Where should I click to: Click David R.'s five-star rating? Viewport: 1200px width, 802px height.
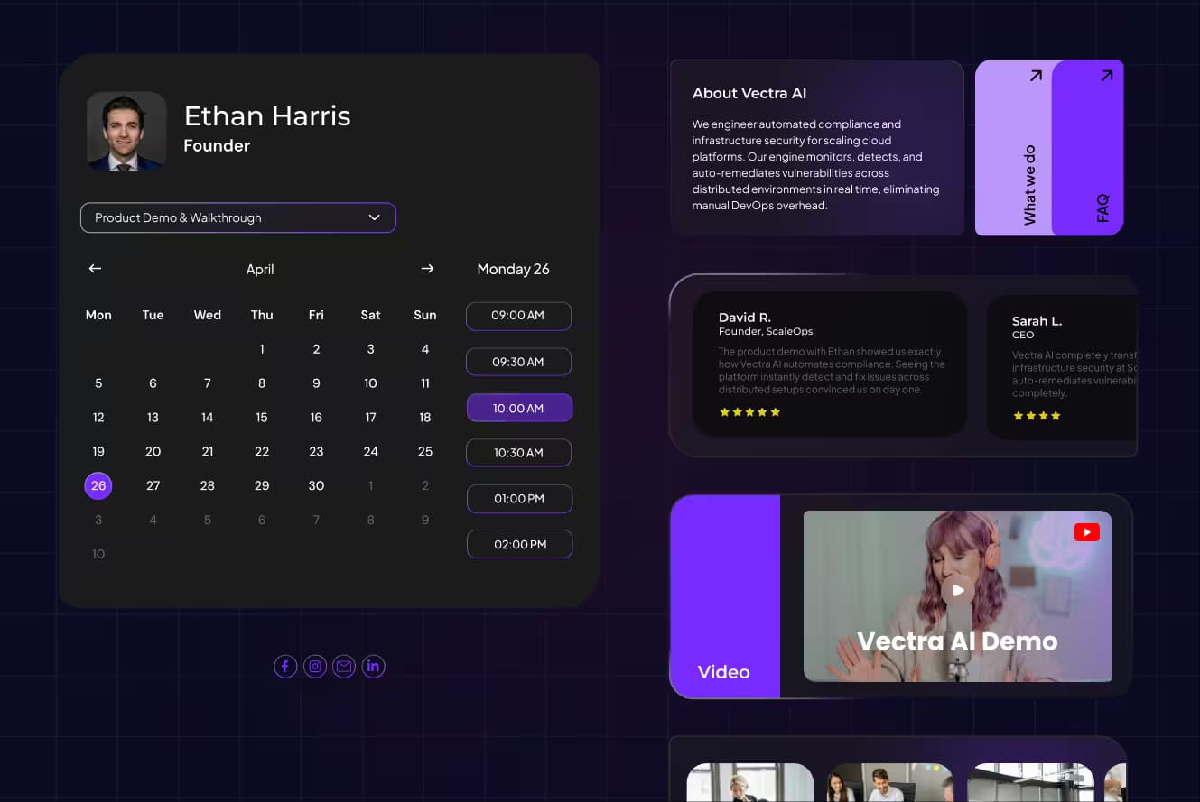coord(749,412)
